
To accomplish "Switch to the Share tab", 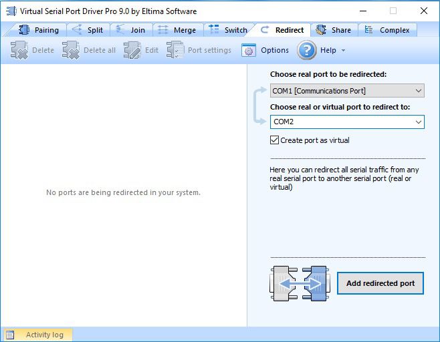I will point(334,30).
